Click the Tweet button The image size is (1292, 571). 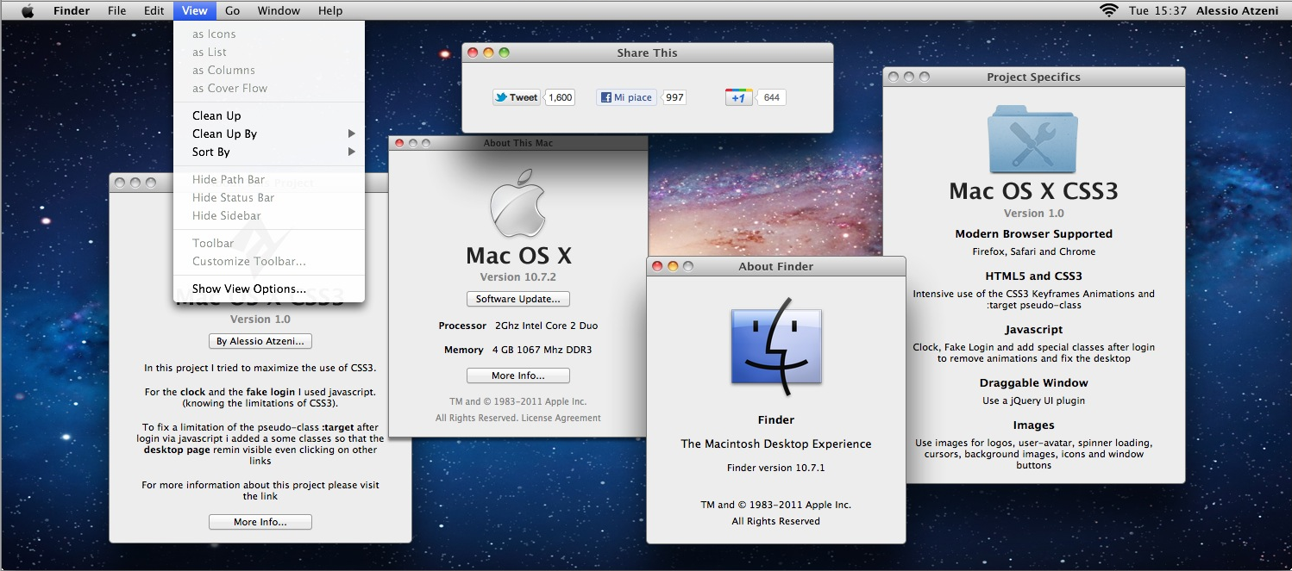[516, 97]
